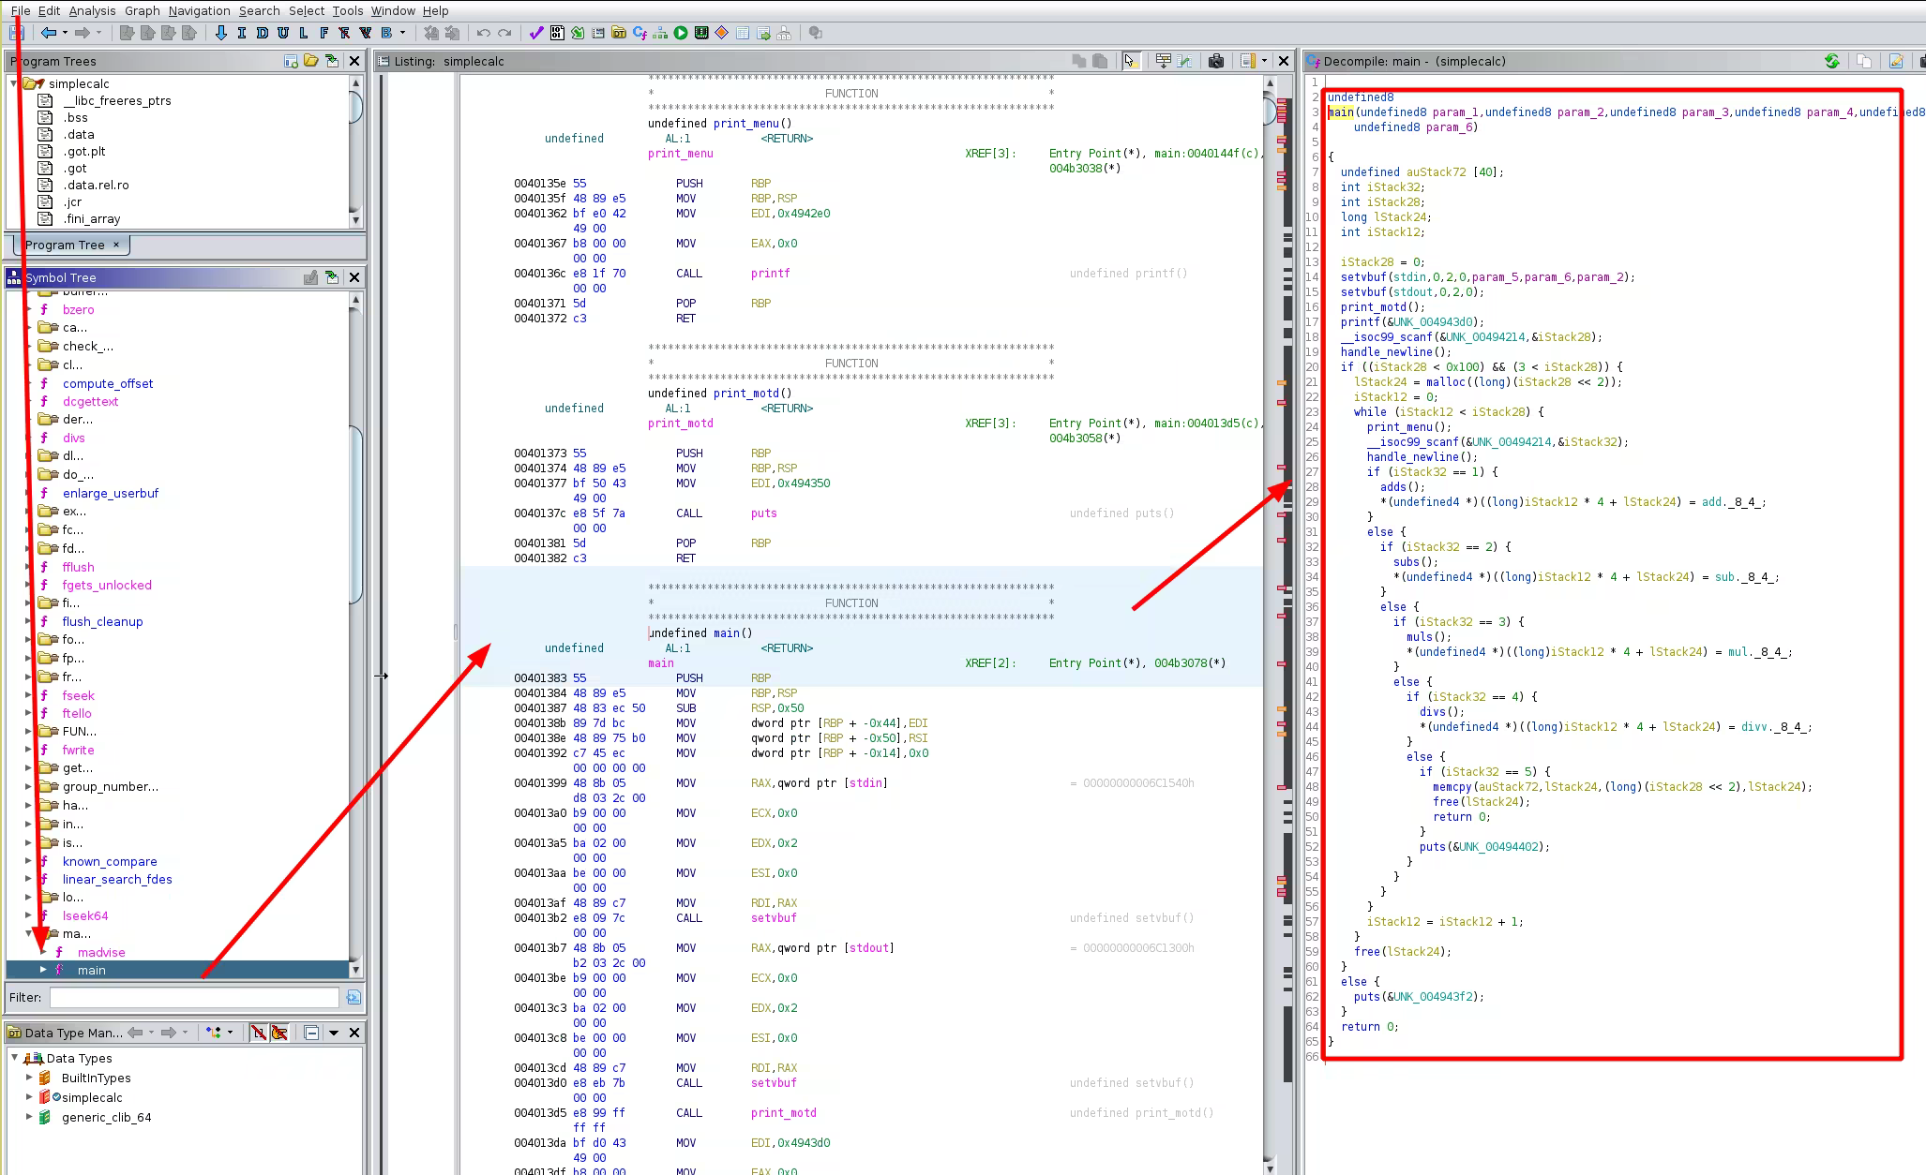
Task: Open the Data Type Manager toolbar icon
Action: click(x=619, y=33)
